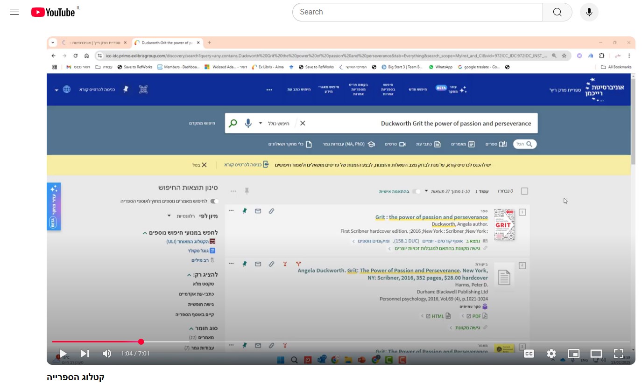Screen dimensions: 642x383
Task: Email the Harms review result
Action: click(x=258, y=264)
